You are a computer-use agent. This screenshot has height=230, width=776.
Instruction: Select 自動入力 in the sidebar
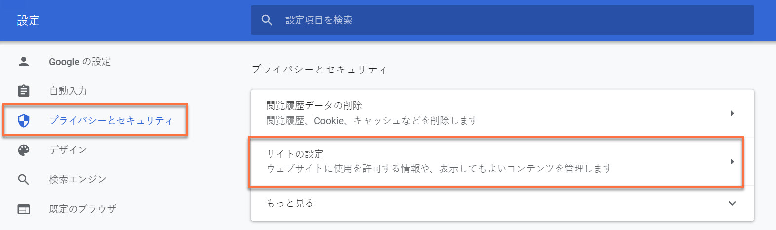tap(68, 91)
